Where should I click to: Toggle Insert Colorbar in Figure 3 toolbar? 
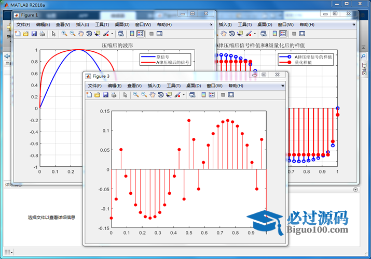point(203,95)
